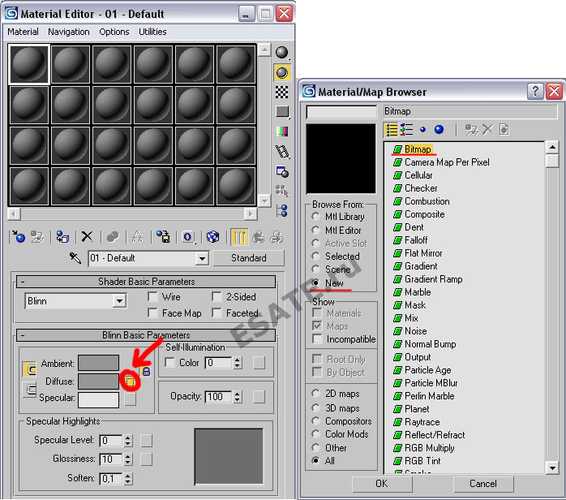Screen dimensions: 566x500
Task: Select the Mtl Library radio button
Action: click(315, 217)
